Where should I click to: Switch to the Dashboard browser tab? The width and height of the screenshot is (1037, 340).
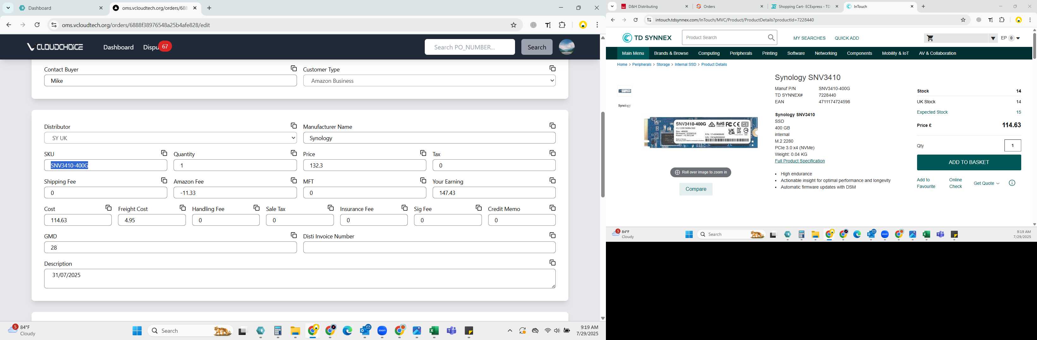click(61, 8)
